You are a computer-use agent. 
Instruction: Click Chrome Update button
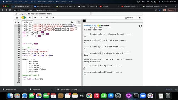[x=172, y=10]
